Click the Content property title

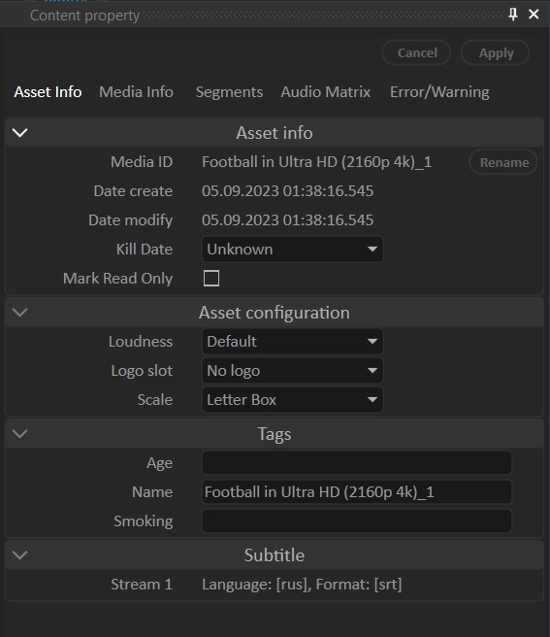(x=84, y=16)
